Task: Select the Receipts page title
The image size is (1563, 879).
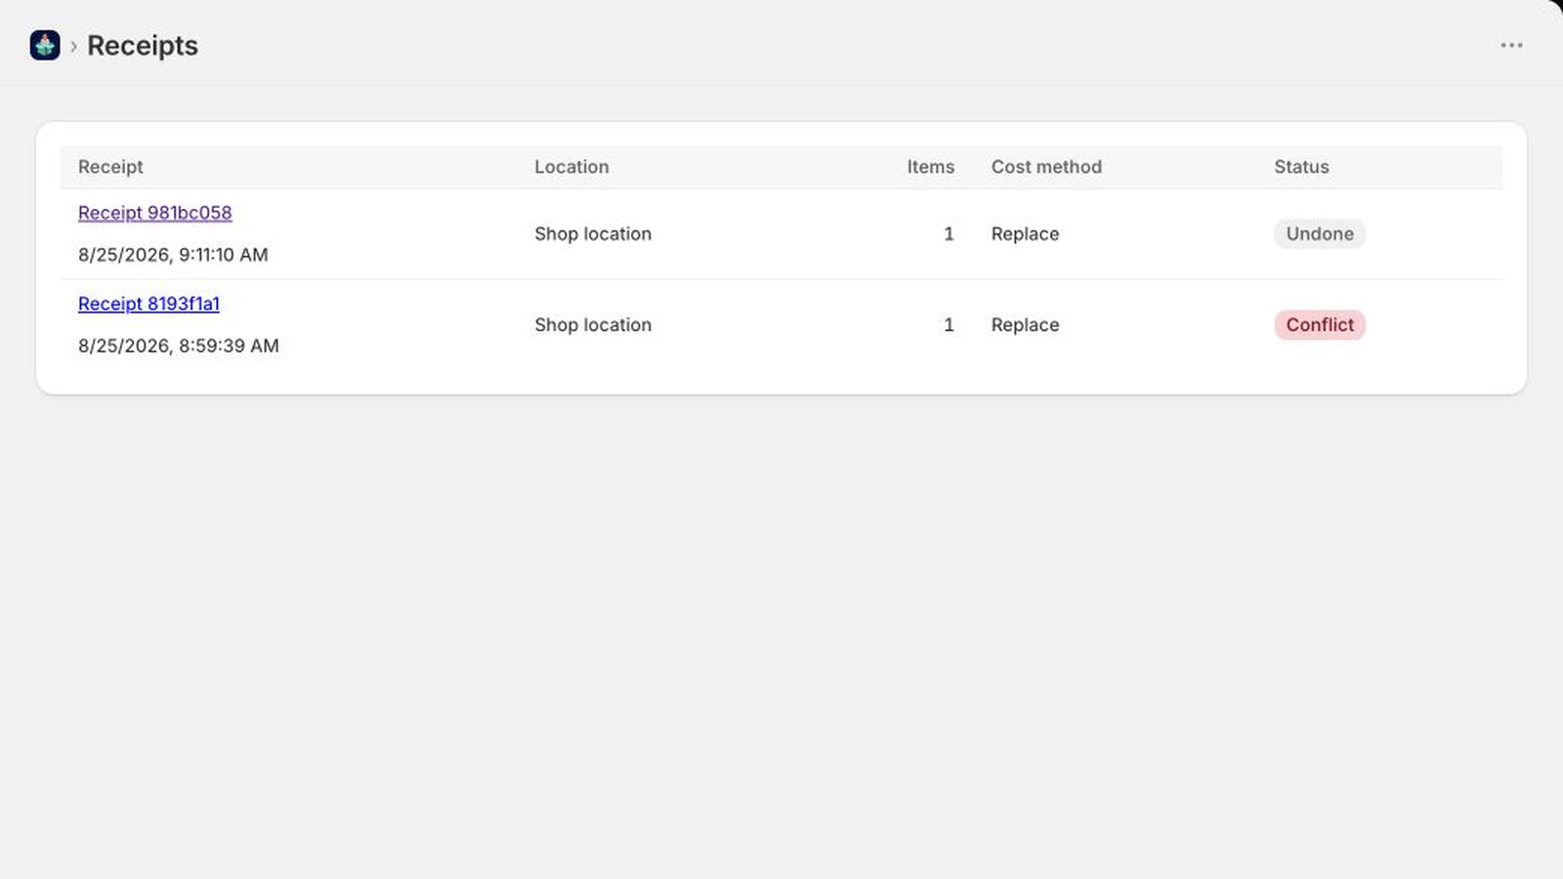Action: coord(143,46)
